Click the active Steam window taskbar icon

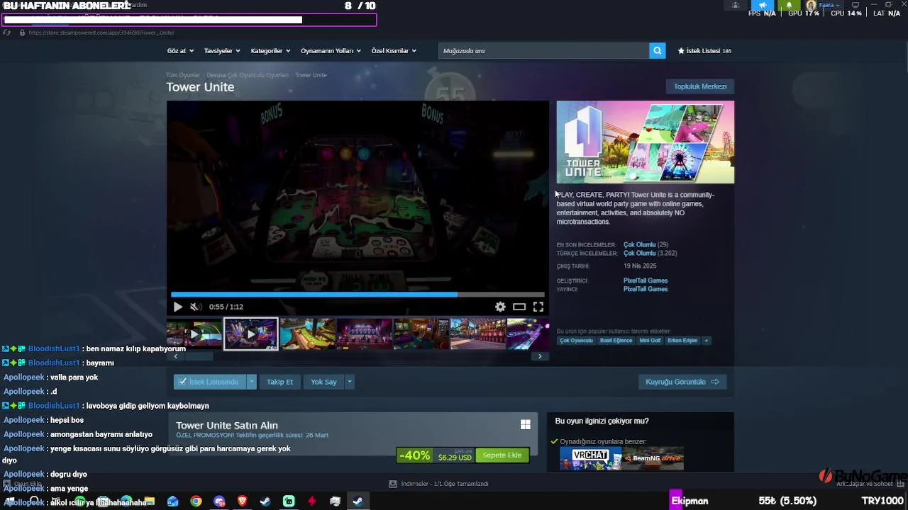(358, 501)
